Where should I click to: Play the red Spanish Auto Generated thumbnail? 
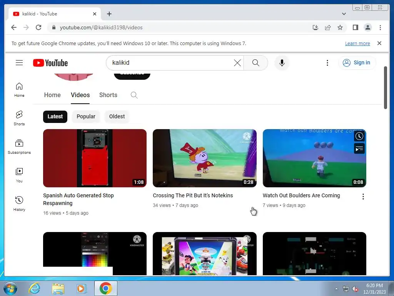pos(95,158)
